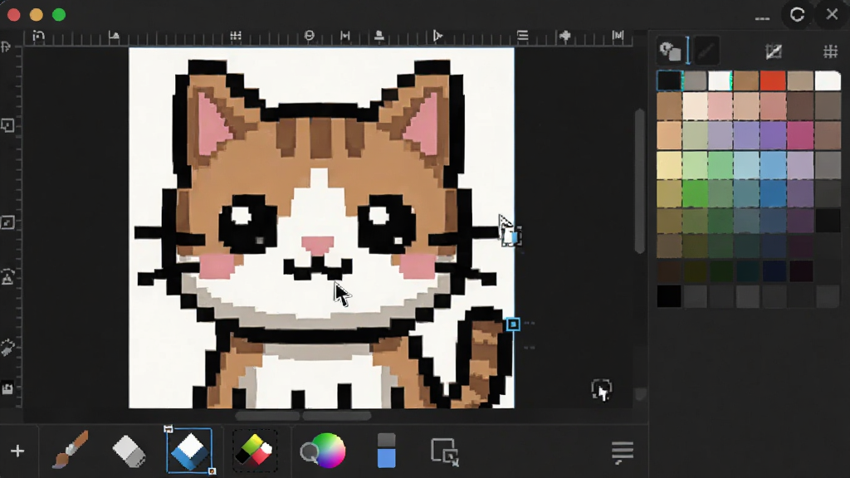The width and height of the screenshot is (850, 478).
Task: Choose the highlighted diamond fill tool
Action: point(189,451)
